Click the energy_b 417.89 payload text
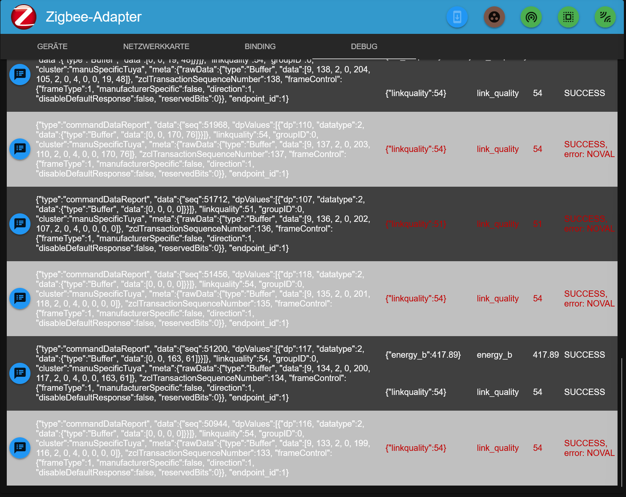This screenshot has height=497, width=626. click(423, 355)
